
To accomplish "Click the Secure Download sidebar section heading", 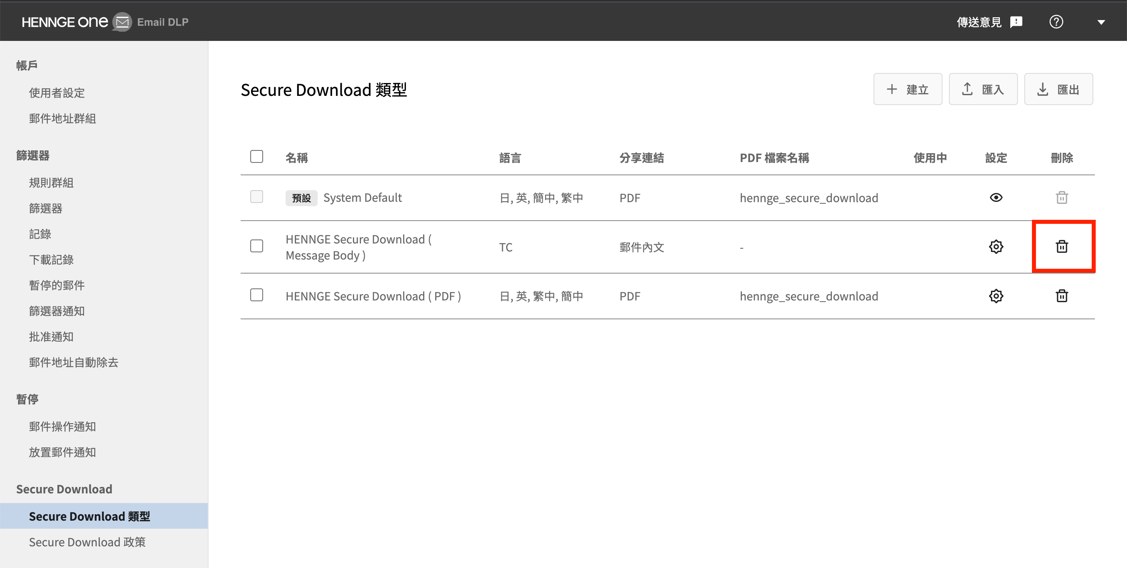I will tap(64, 489).
